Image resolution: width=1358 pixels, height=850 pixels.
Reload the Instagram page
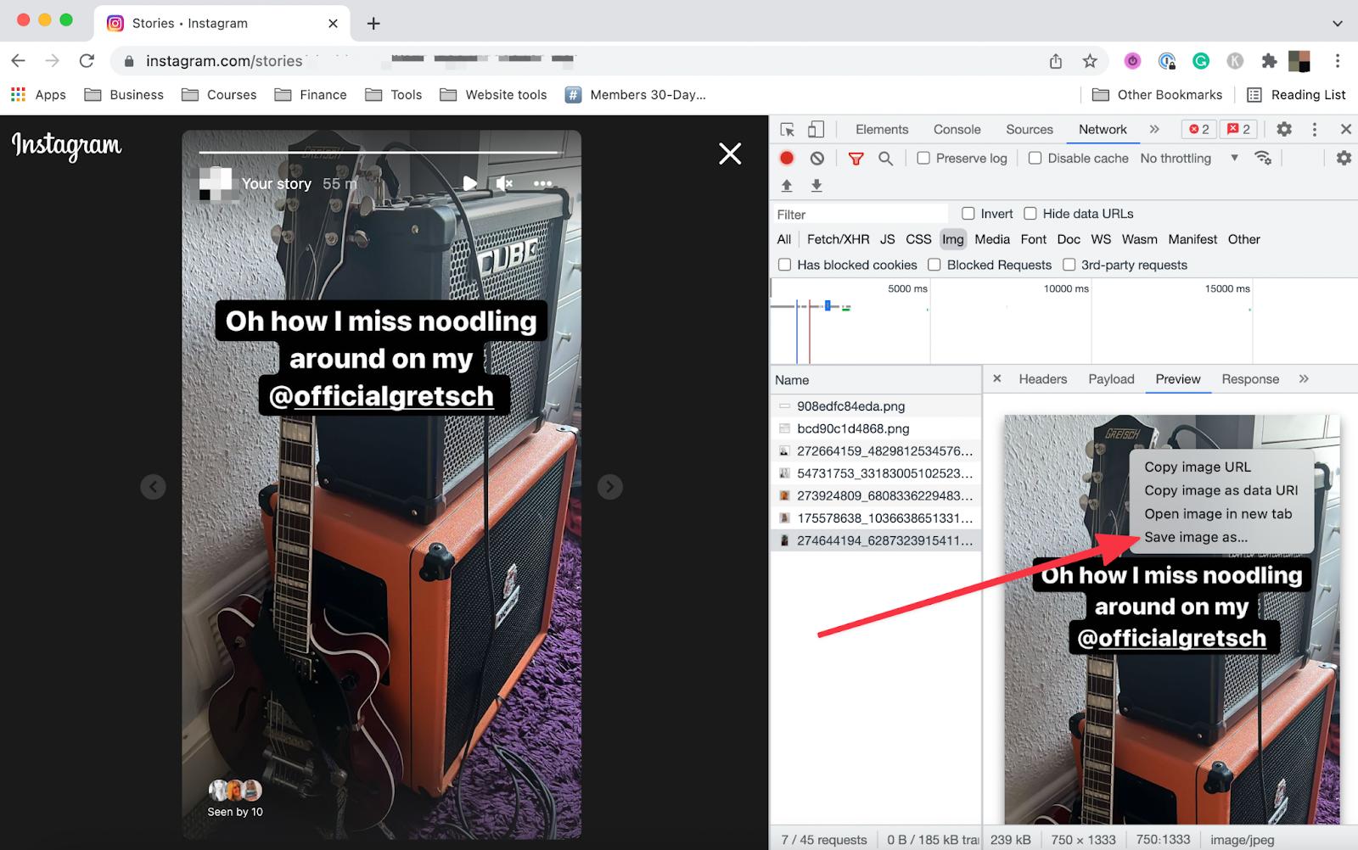[x=87, y=60]
